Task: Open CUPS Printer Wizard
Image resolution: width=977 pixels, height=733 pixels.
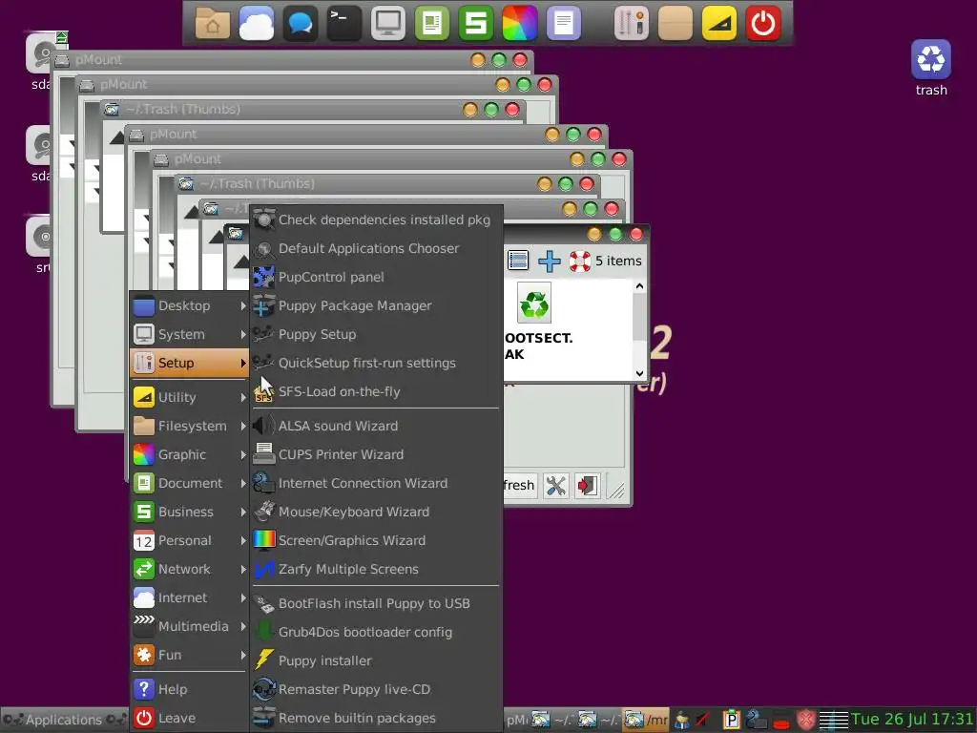Action: [x=376, y=454]
